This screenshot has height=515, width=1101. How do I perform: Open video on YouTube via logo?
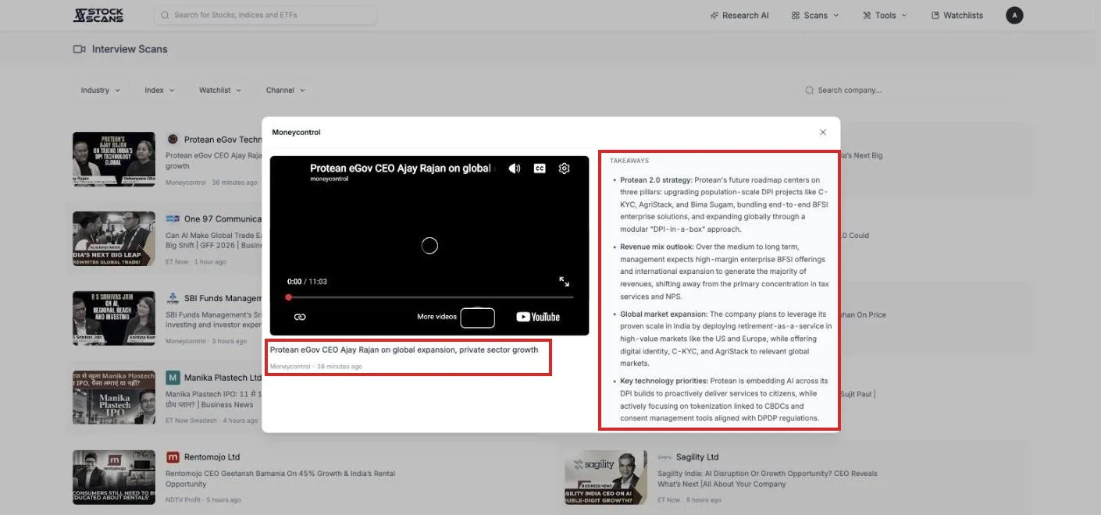(538, 317)
